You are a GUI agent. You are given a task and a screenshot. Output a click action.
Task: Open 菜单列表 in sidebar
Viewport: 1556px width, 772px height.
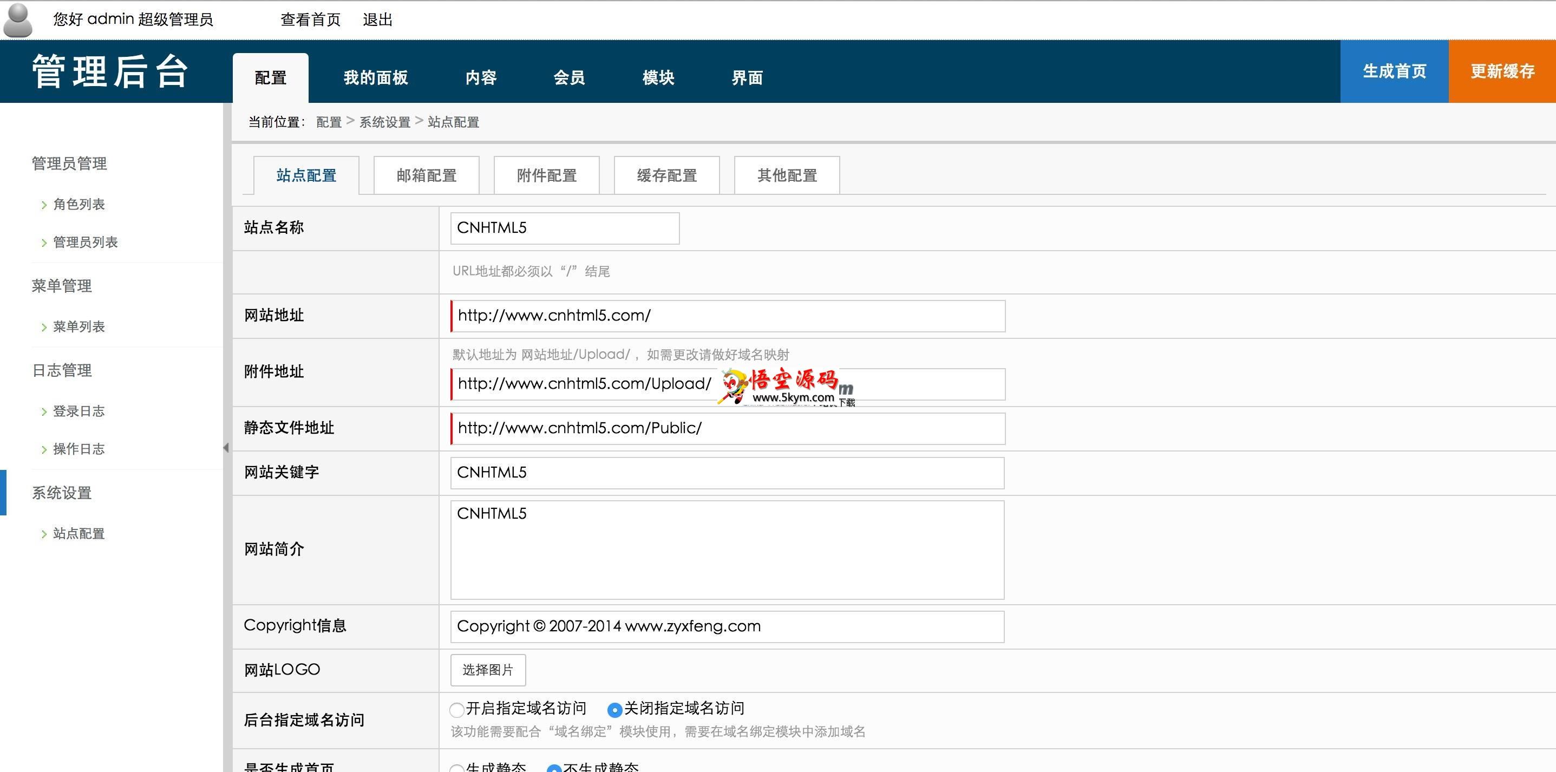point(79,327)
